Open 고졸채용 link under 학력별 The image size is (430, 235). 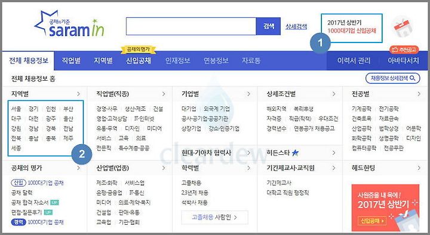(191, 183)
